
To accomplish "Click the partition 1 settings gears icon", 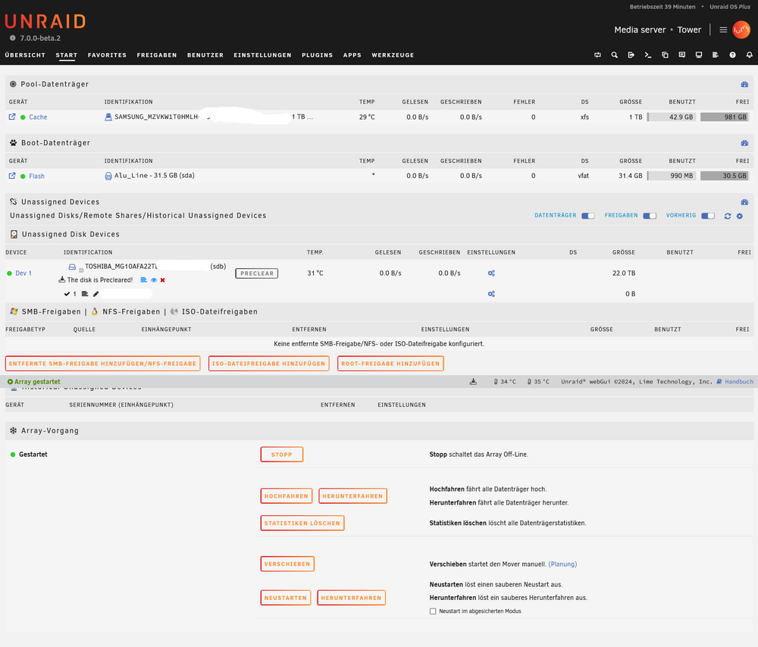I will pyautogui.click(x=491, y=294).
